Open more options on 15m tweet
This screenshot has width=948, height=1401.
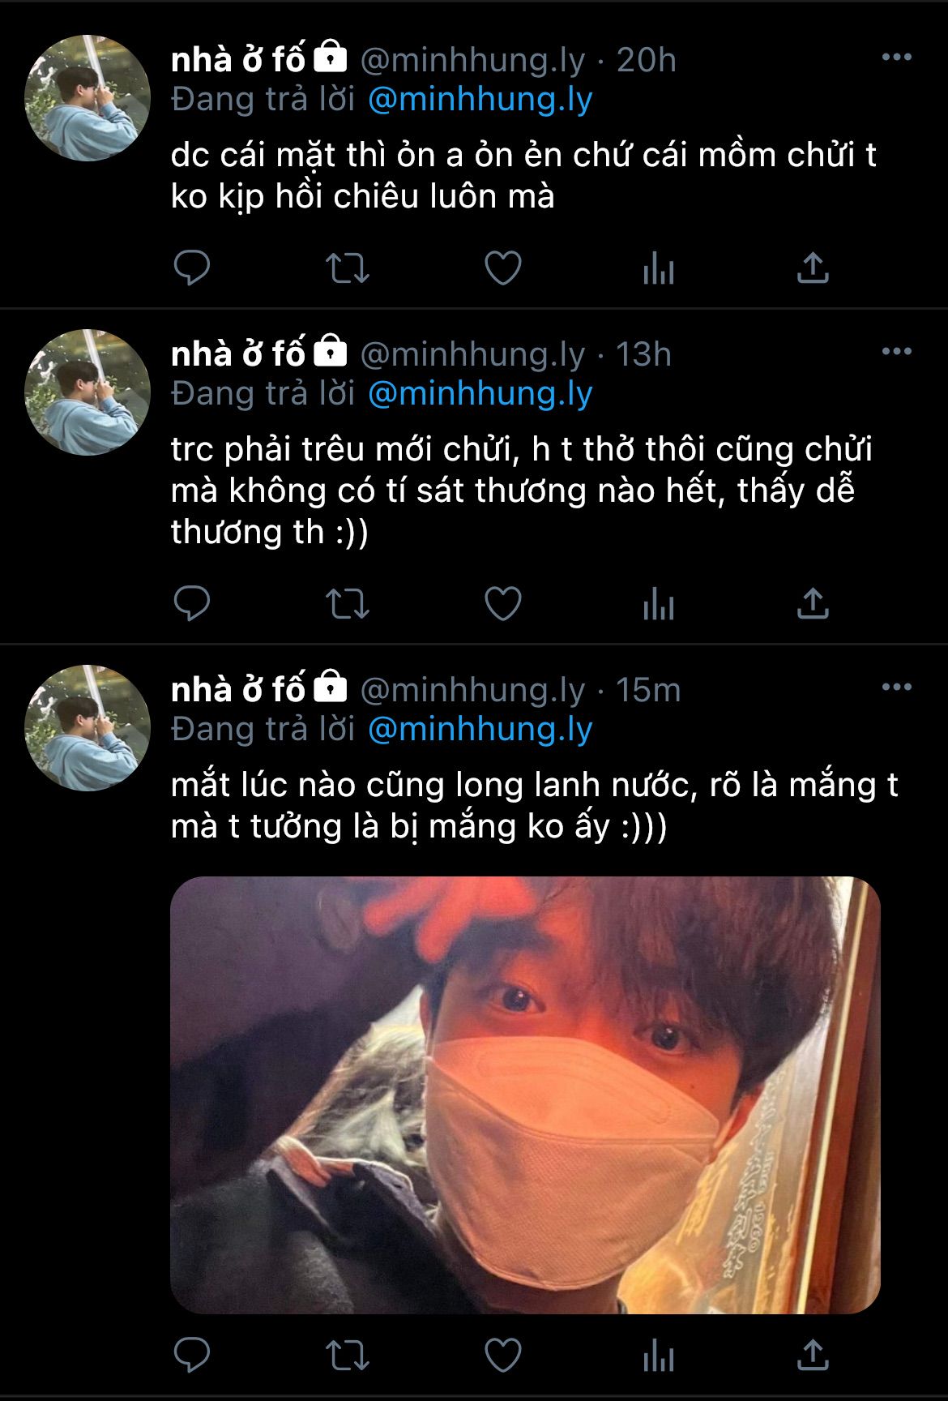pyautogui.click(x=896, y=688)
